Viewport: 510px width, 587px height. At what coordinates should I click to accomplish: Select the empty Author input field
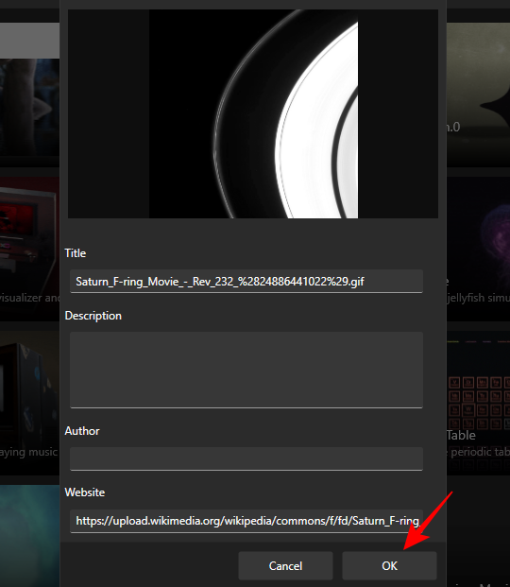point(246,458)
